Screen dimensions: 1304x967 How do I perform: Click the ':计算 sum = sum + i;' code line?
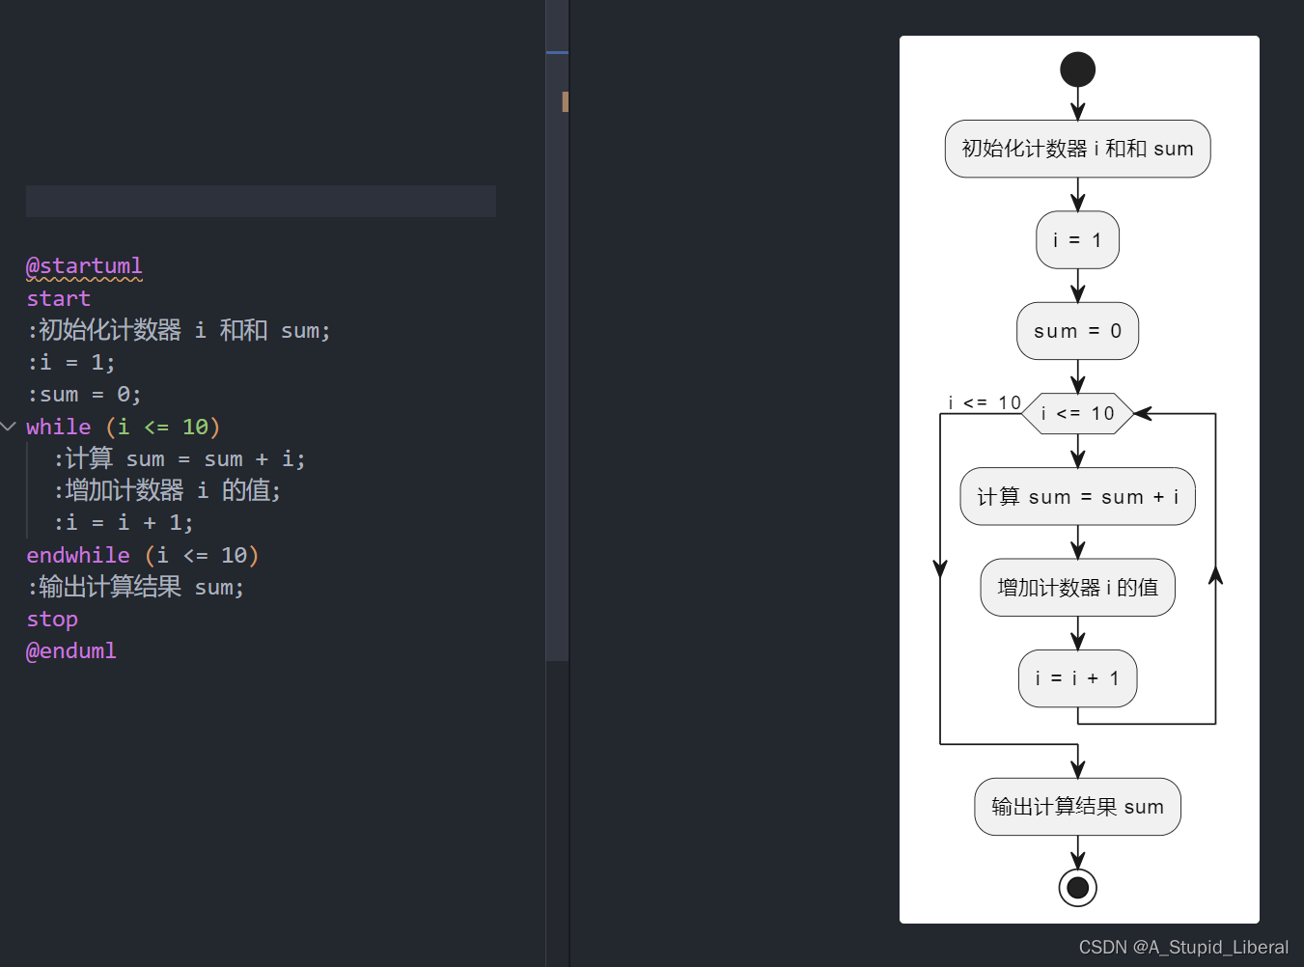[180, 458]
